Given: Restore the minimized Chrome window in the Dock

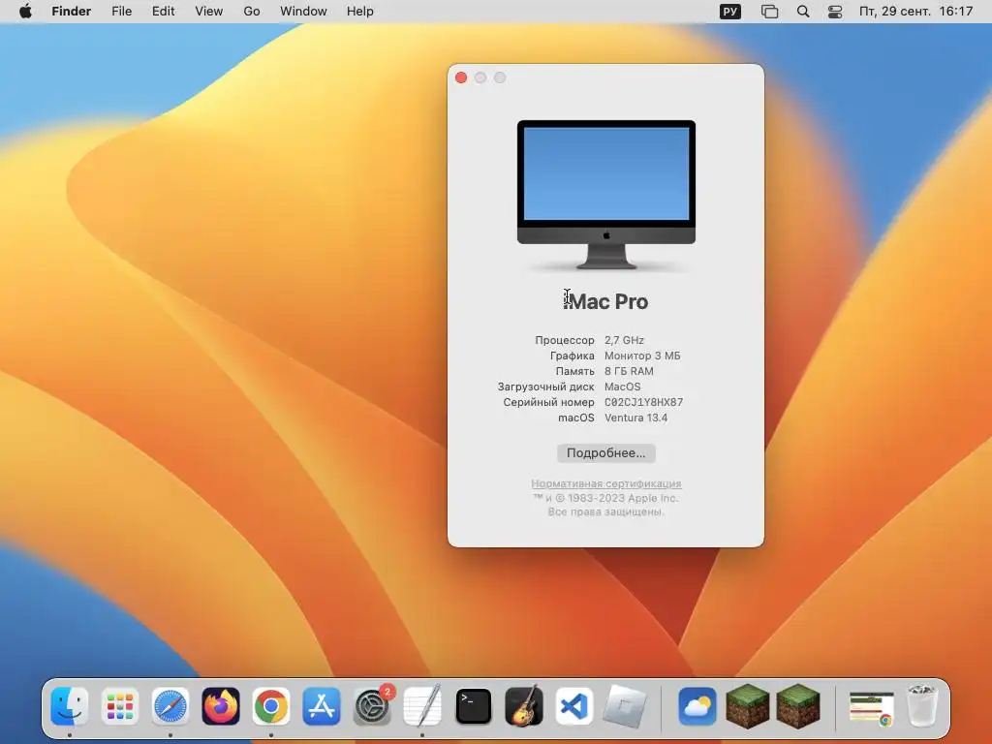Looking at the screenshot, I should coord(871,708).
